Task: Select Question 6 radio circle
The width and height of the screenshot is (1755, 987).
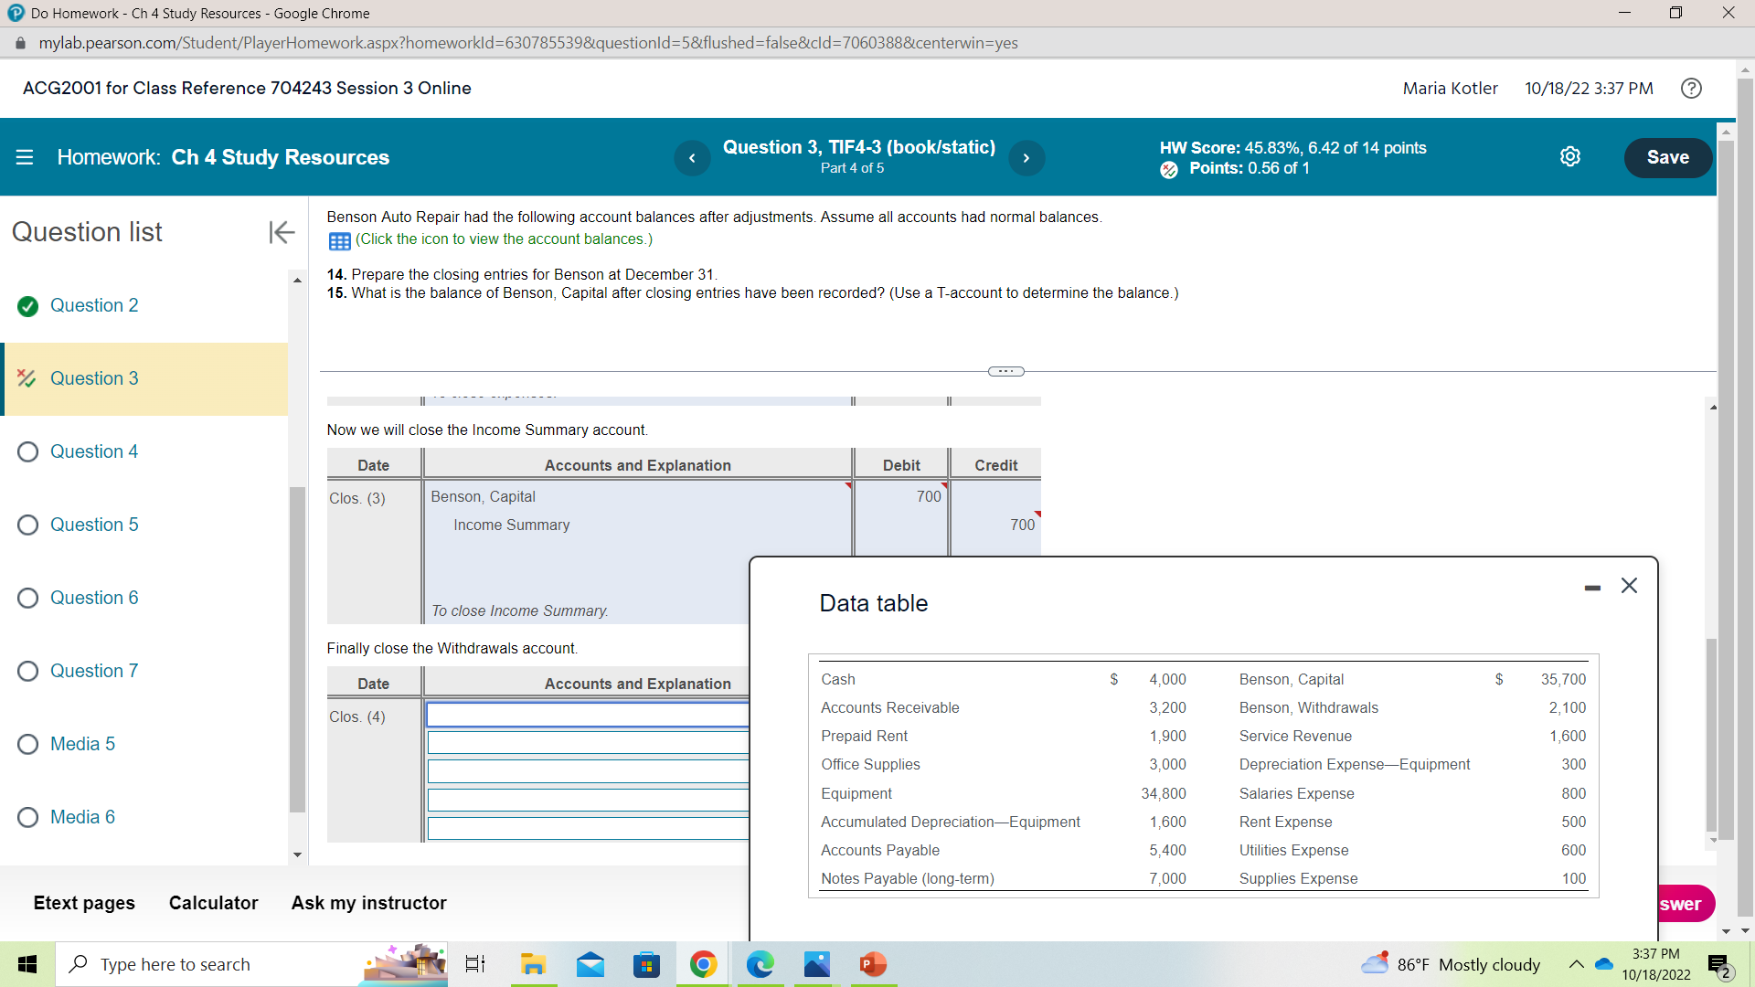Action: [x=28, y=599]
